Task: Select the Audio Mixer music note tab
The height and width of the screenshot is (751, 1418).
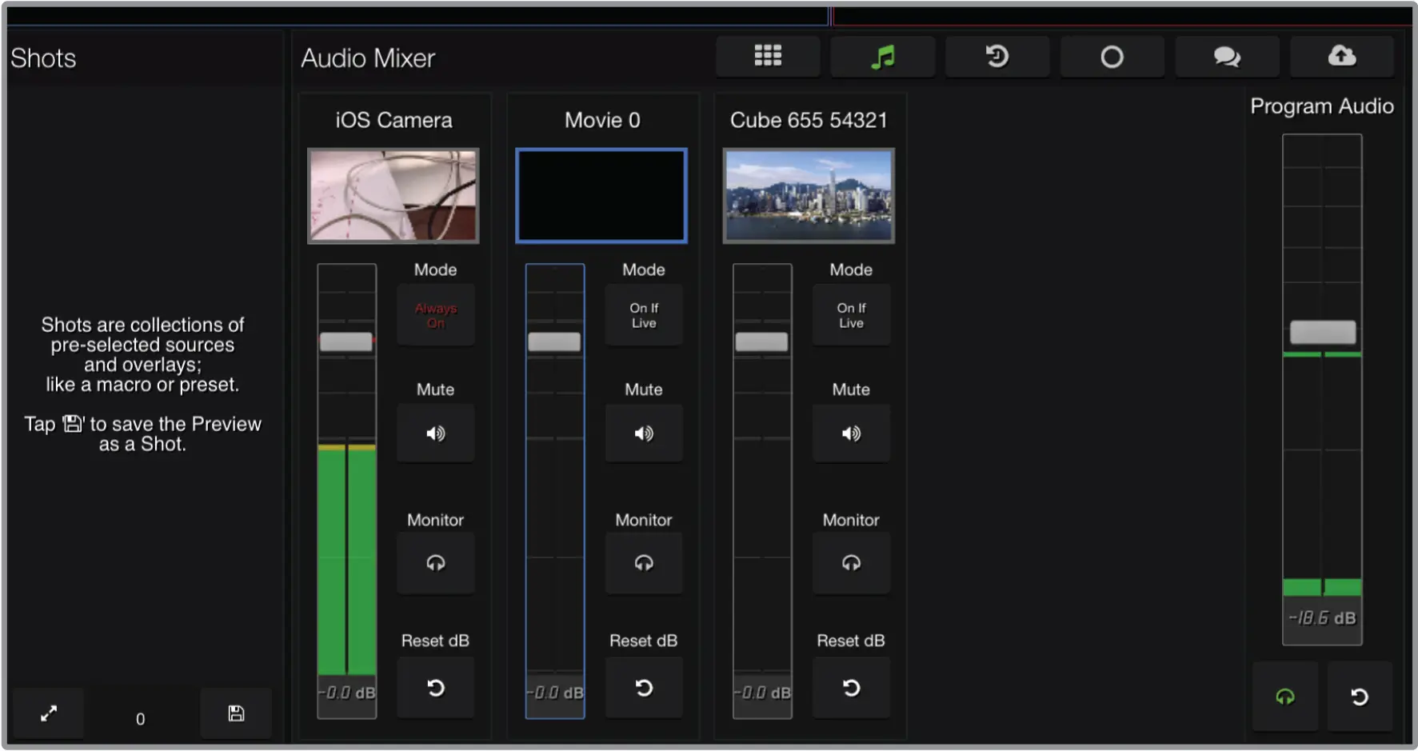Action: click(x=883, y=57)
